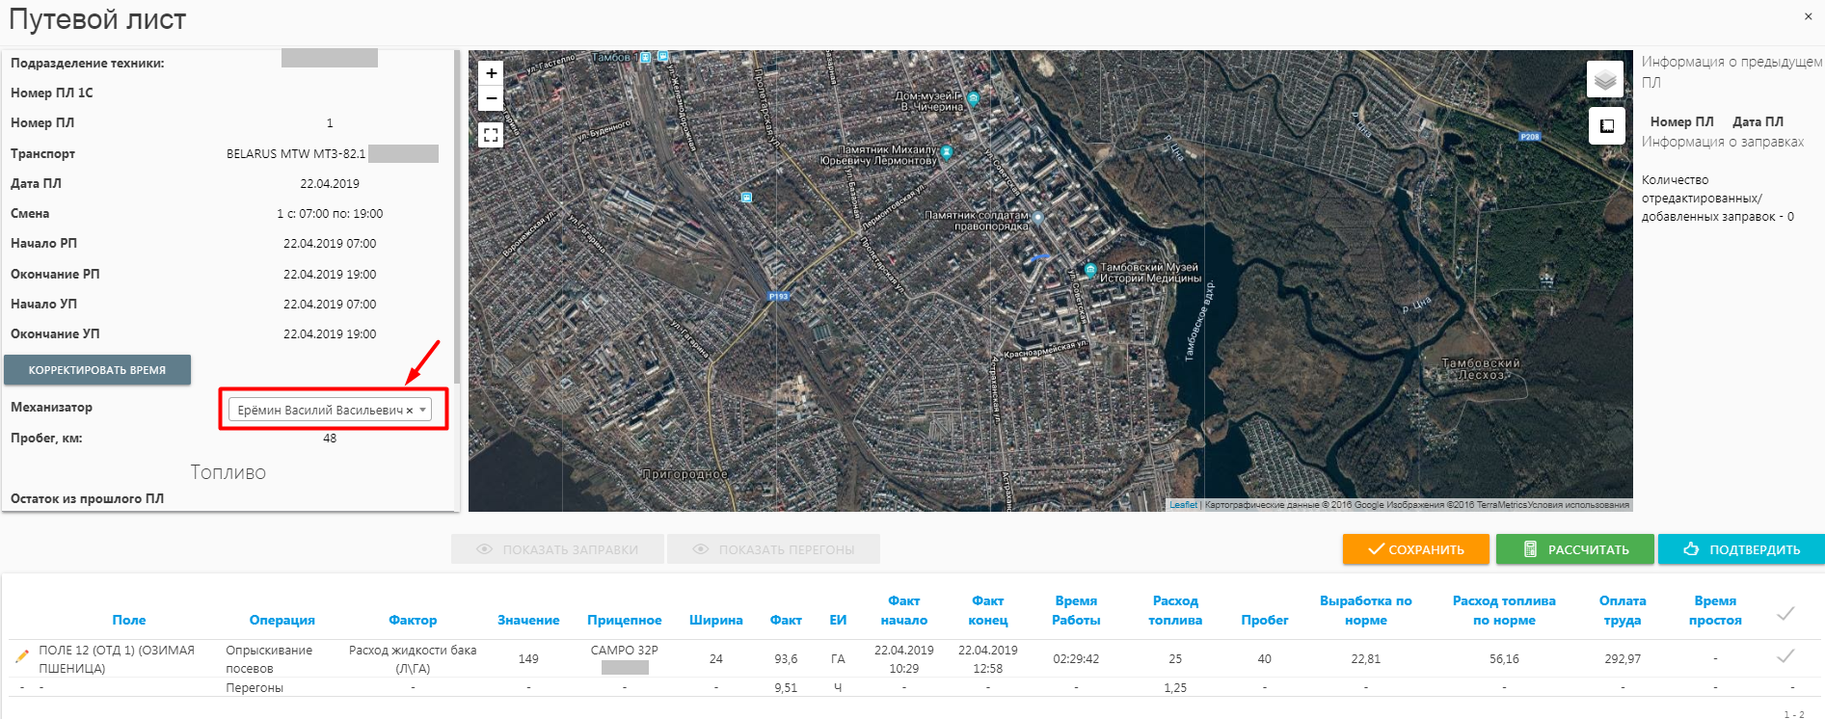Click the Оплата труда column header
The height and width of the screenshot is (719, 1825).
pos(1623,610)
